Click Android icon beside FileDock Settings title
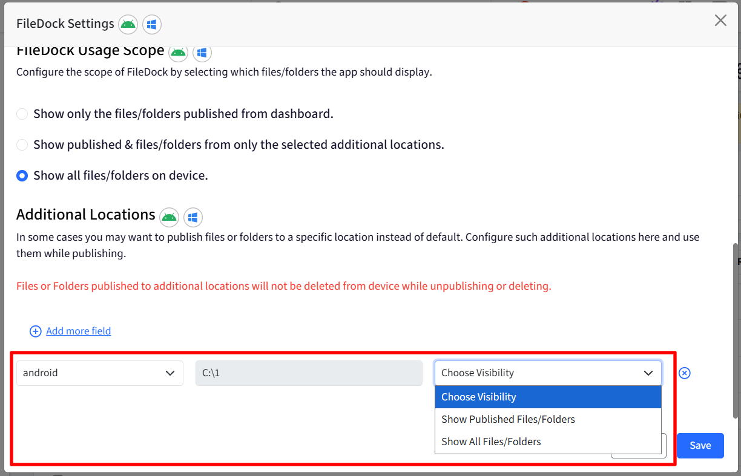This screenshot has height=476, width=741. point(128,24)
